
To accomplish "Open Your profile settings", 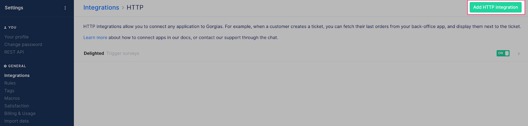I will tap(16, 37).
